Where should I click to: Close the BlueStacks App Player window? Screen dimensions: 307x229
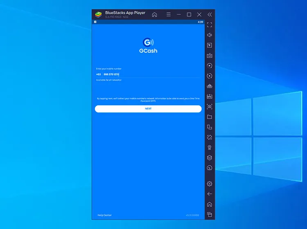click(x=199, y=14)
